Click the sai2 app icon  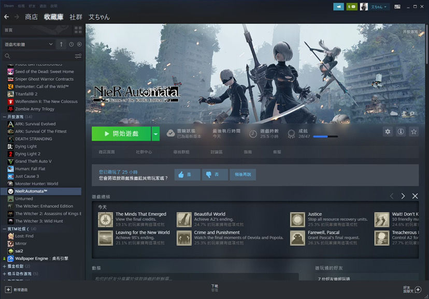10,251
